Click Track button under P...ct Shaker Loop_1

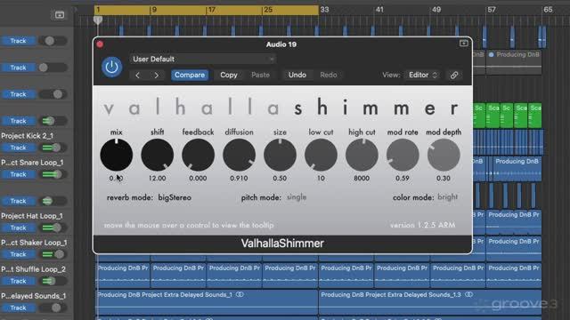pyautogui.click(x=18, y=254)
